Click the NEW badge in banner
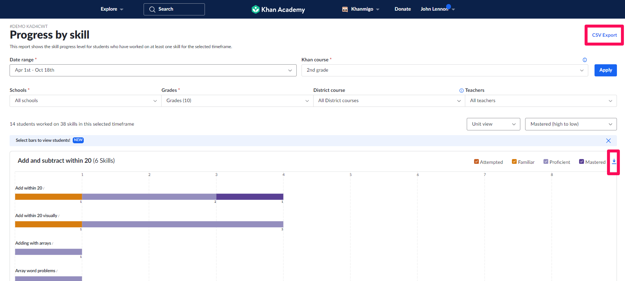 pyautogui.click(x=78, y=140)
